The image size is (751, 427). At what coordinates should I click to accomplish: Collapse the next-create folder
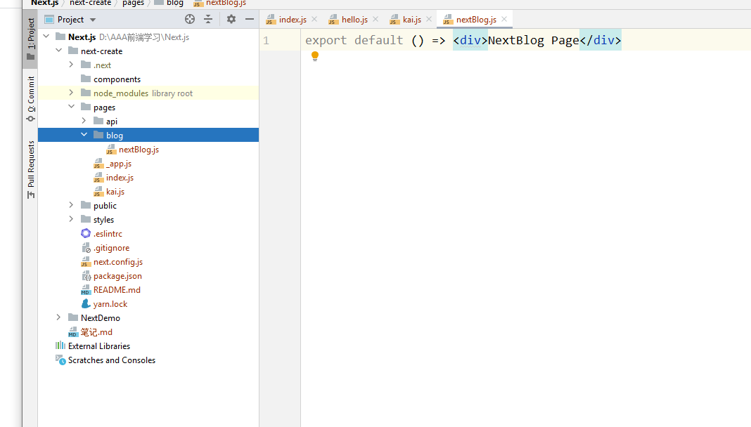click(x=59, y=50)
